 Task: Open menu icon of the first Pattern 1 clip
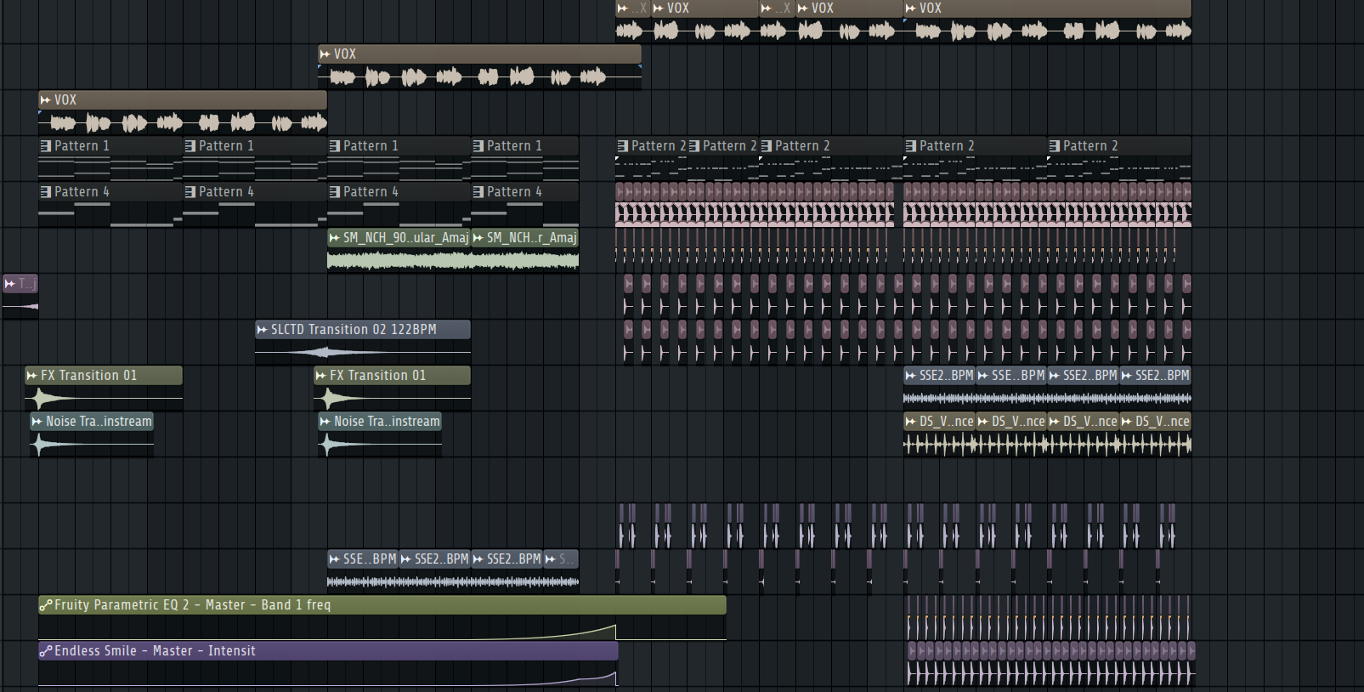coord(46,146)
